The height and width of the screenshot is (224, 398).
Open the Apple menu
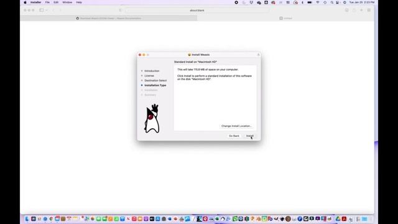click(25, 2)
